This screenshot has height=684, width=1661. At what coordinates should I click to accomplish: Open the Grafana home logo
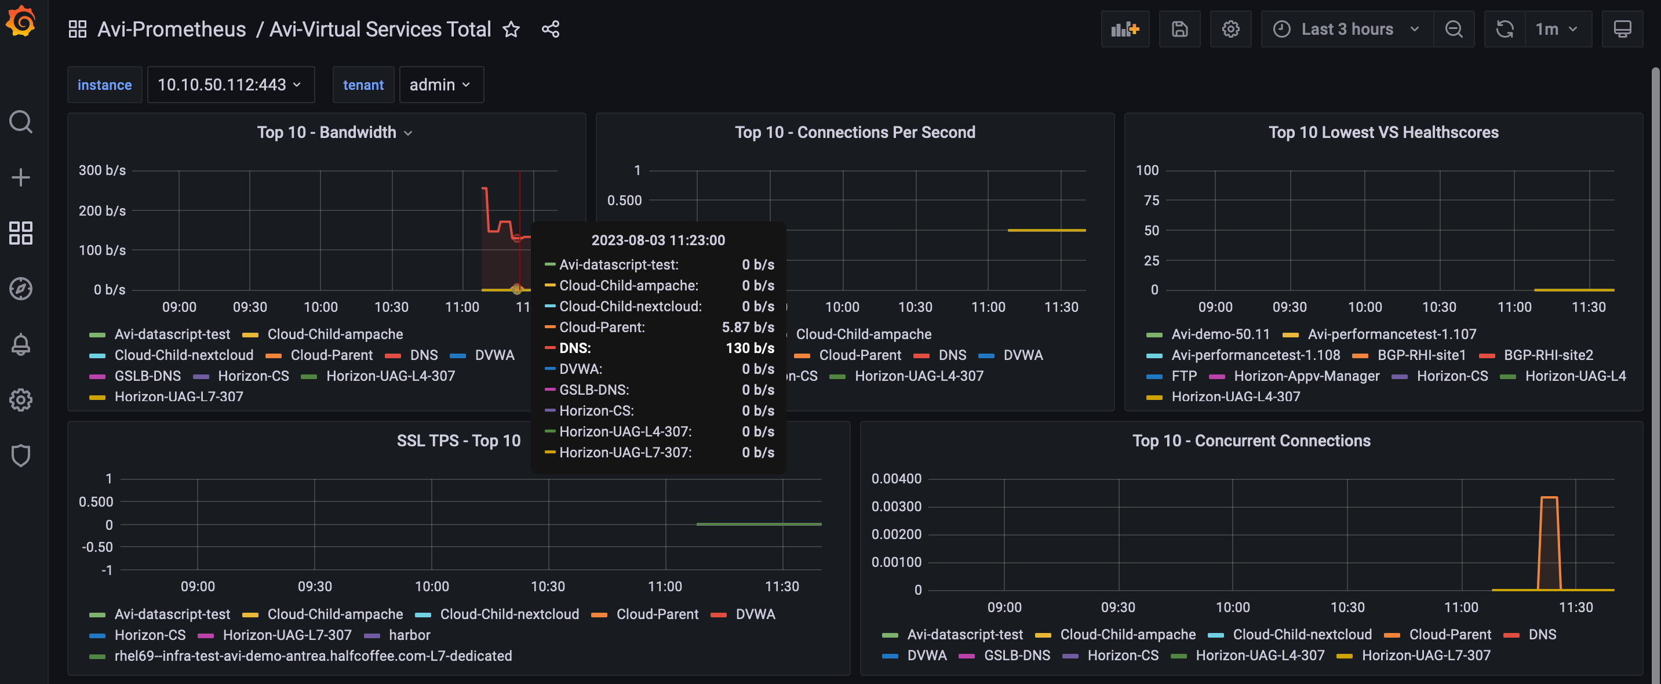[x=21, y=21]
